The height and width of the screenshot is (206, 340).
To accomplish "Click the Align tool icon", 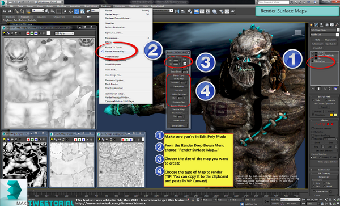I will [183, 11].
